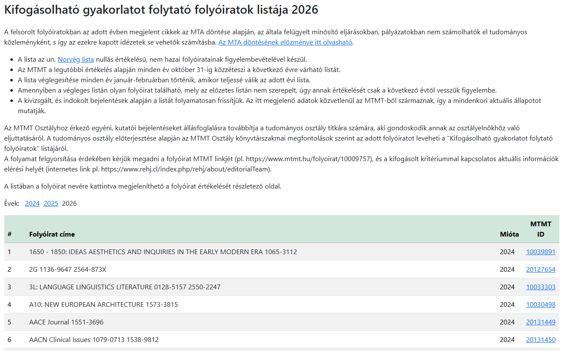Click the AACN Clinical Issues title

click(x=94, y=339)
